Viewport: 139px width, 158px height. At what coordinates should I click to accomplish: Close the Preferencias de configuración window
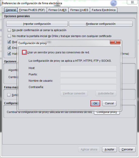pos(132,2)
